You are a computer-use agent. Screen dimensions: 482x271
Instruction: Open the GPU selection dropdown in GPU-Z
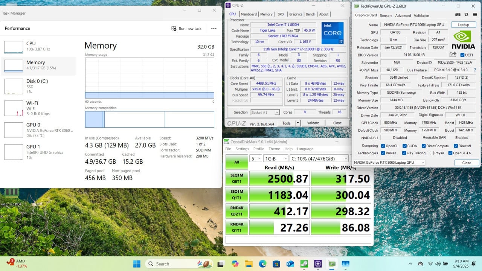point(390,163)
